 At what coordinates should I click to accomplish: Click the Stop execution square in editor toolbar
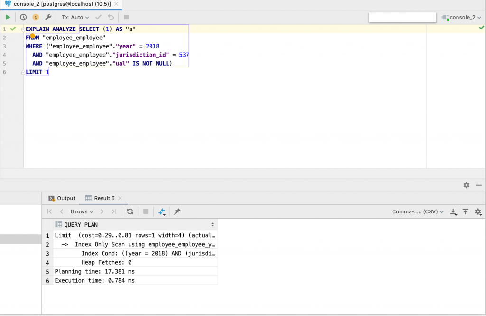126,18
